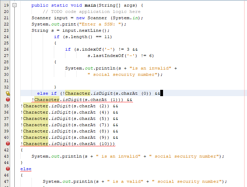Viewport: 247px width, 187px height.
Task: Click Character on the charAt (0) line
Action: click(x=78, y=94)
